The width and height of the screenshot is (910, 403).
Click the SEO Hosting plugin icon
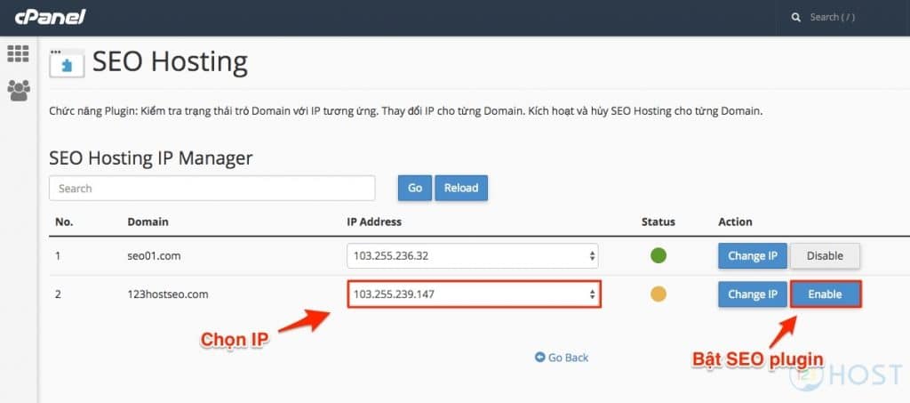click(x=68, y=63)
